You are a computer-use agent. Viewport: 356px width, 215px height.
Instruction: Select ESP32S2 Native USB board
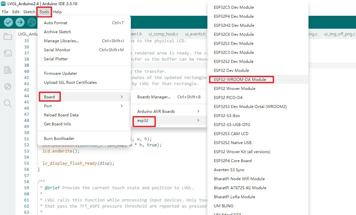(258, 143)
